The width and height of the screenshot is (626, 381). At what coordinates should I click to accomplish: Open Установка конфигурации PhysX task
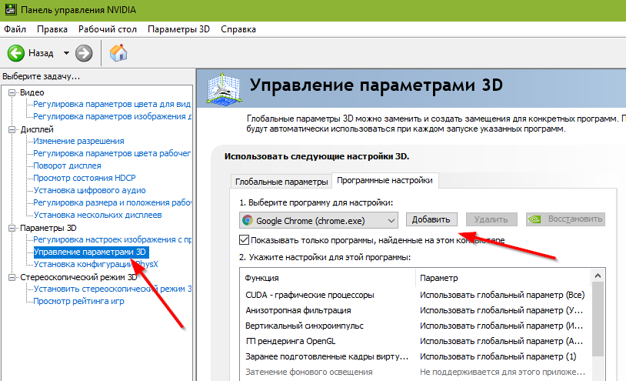coord(96,264)
